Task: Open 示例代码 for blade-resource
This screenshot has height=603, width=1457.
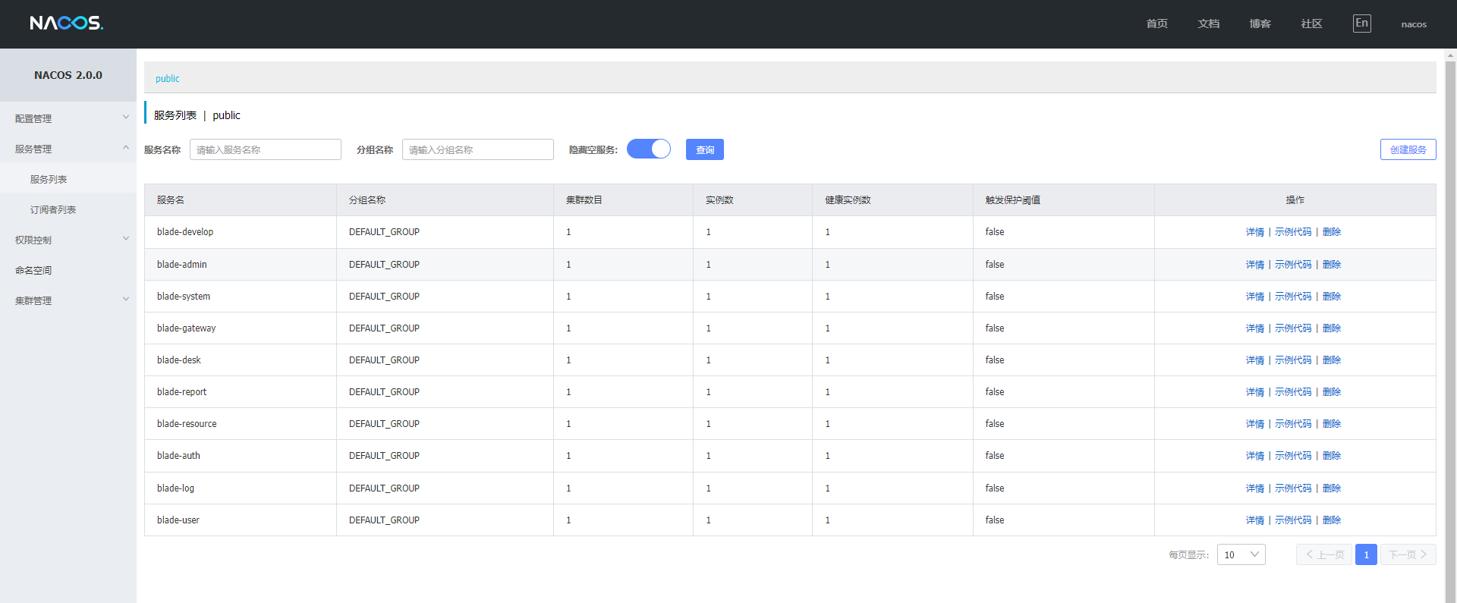Action: click(1293, 424)
